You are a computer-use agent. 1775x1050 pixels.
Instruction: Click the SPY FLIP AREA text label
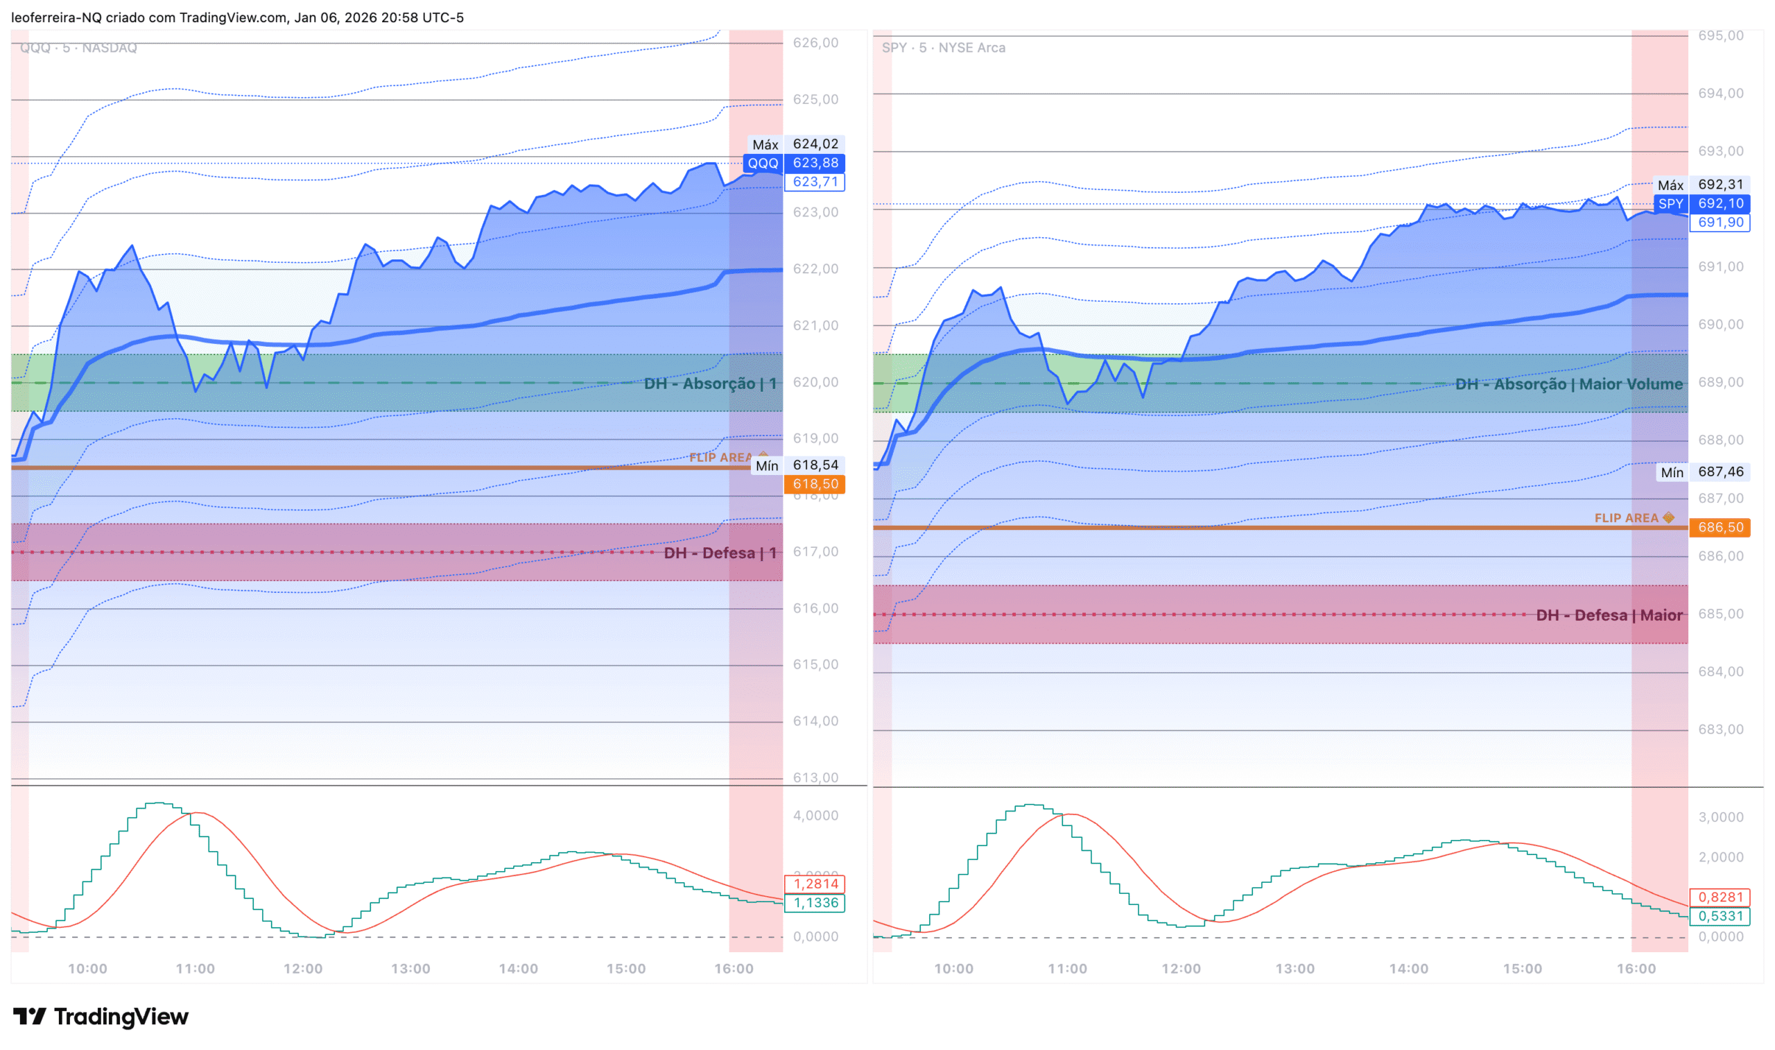tap(1626, 519)
